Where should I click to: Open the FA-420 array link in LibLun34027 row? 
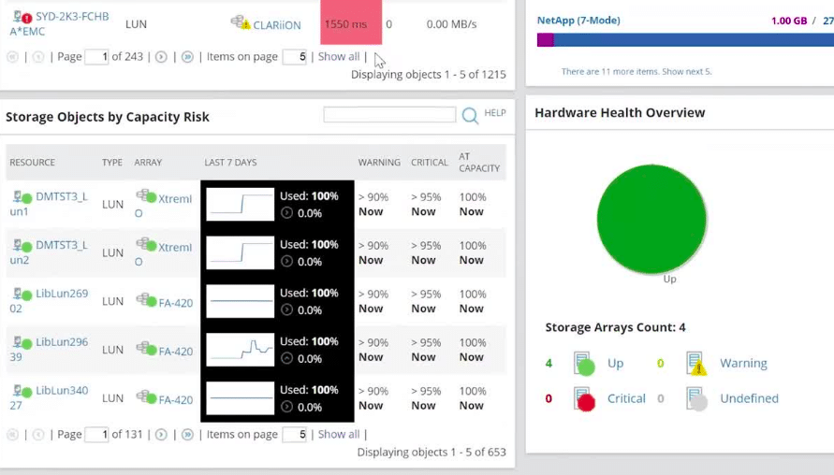click(176, 399)
